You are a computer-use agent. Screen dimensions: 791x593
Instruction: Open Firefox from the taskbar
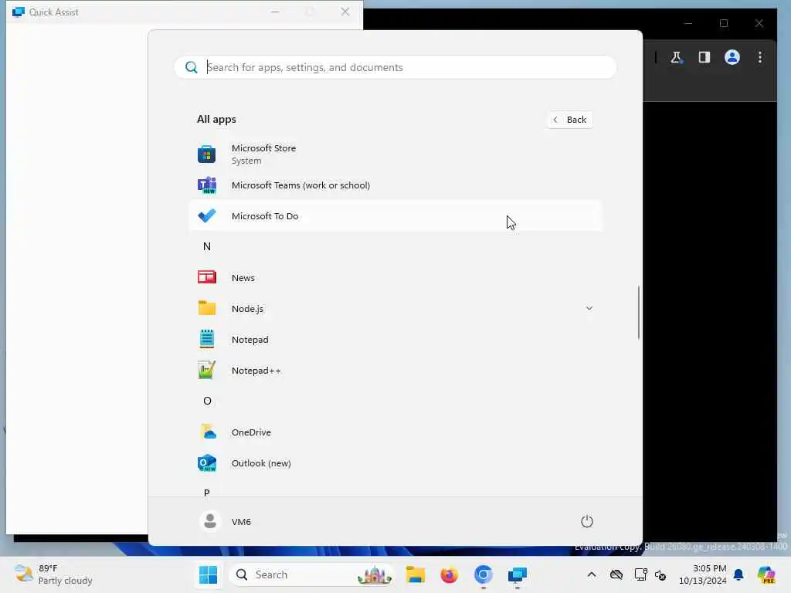point(449,574)
